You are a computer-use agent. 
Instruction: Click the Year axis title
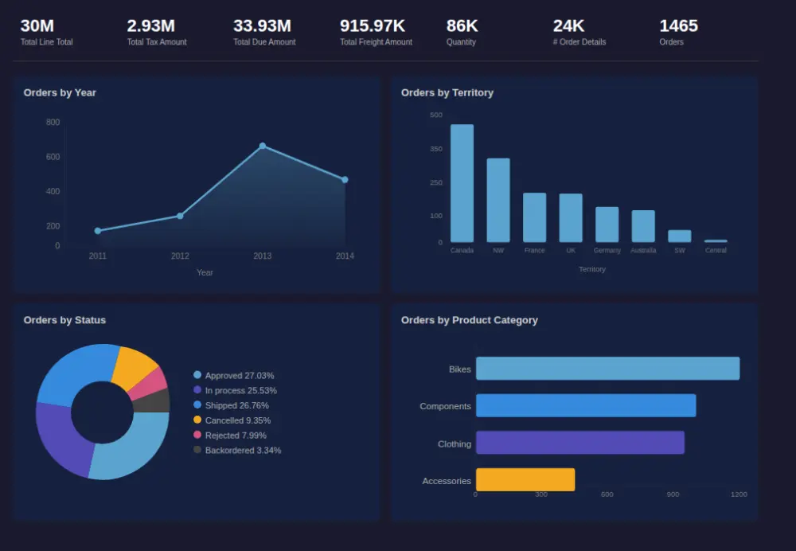click(205, 272)
